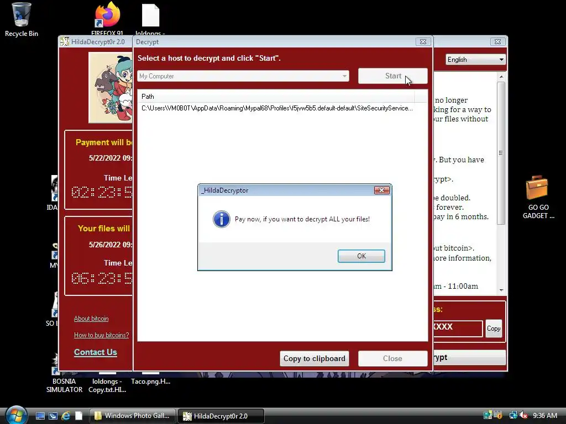Image resolution: width=566 pixels, height=424 pixels.
Task: Click the Hilda cartoon image
Action: 111,88
